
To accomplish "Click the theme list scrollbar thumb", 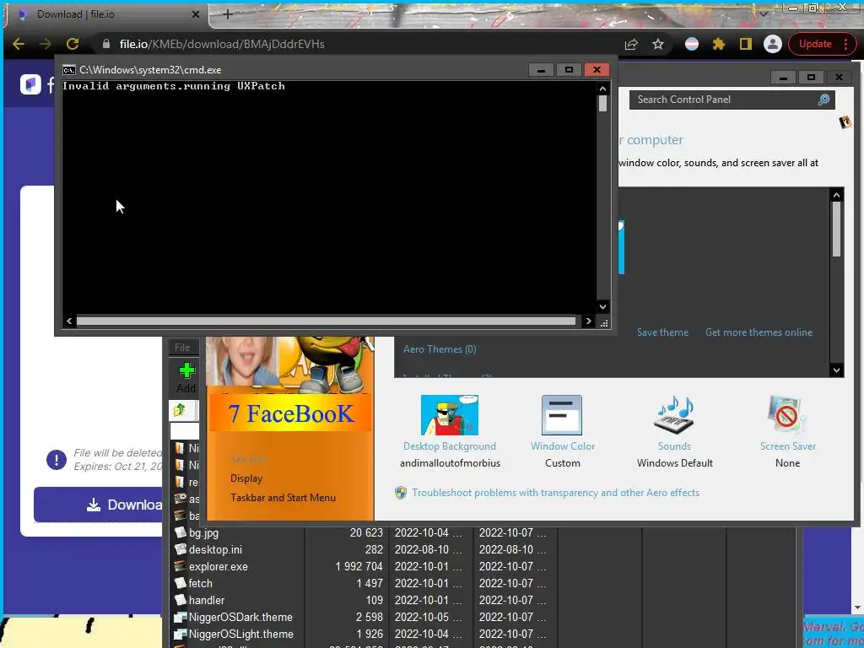I will [x=836, y=229].
